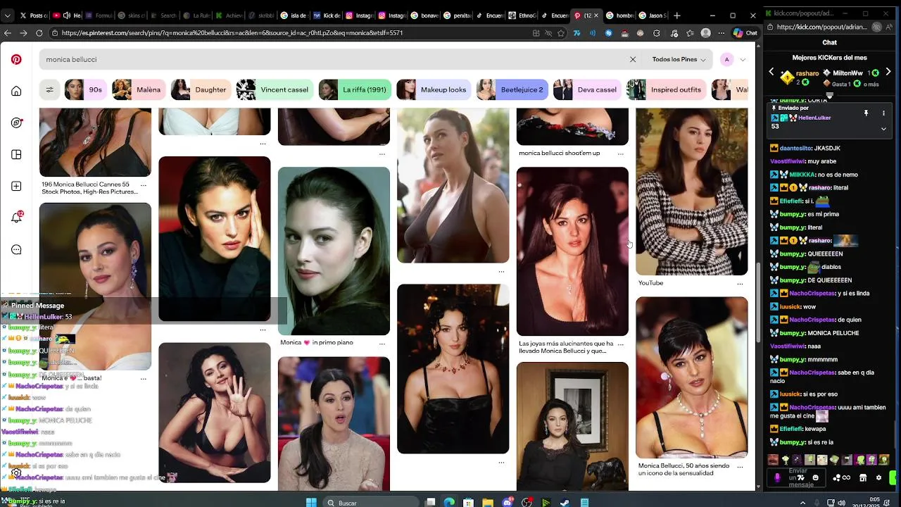
Task: Select the 'Makeup looks' suggestion chip
Action: pos(434,89)
